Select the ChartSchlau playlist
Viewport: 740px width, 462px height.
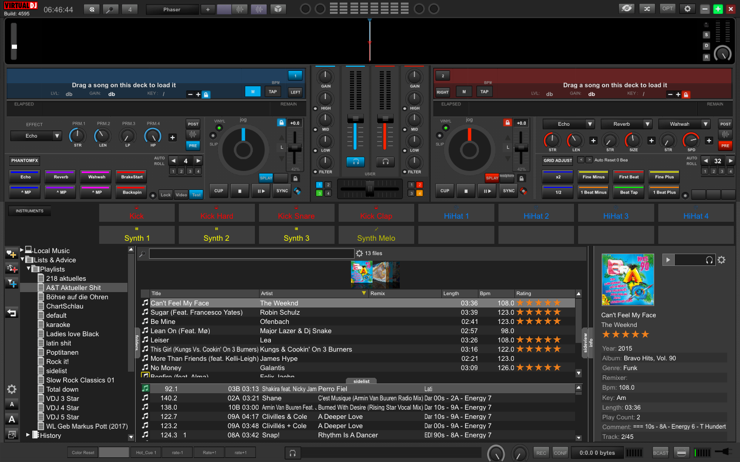tap(65, 306)
